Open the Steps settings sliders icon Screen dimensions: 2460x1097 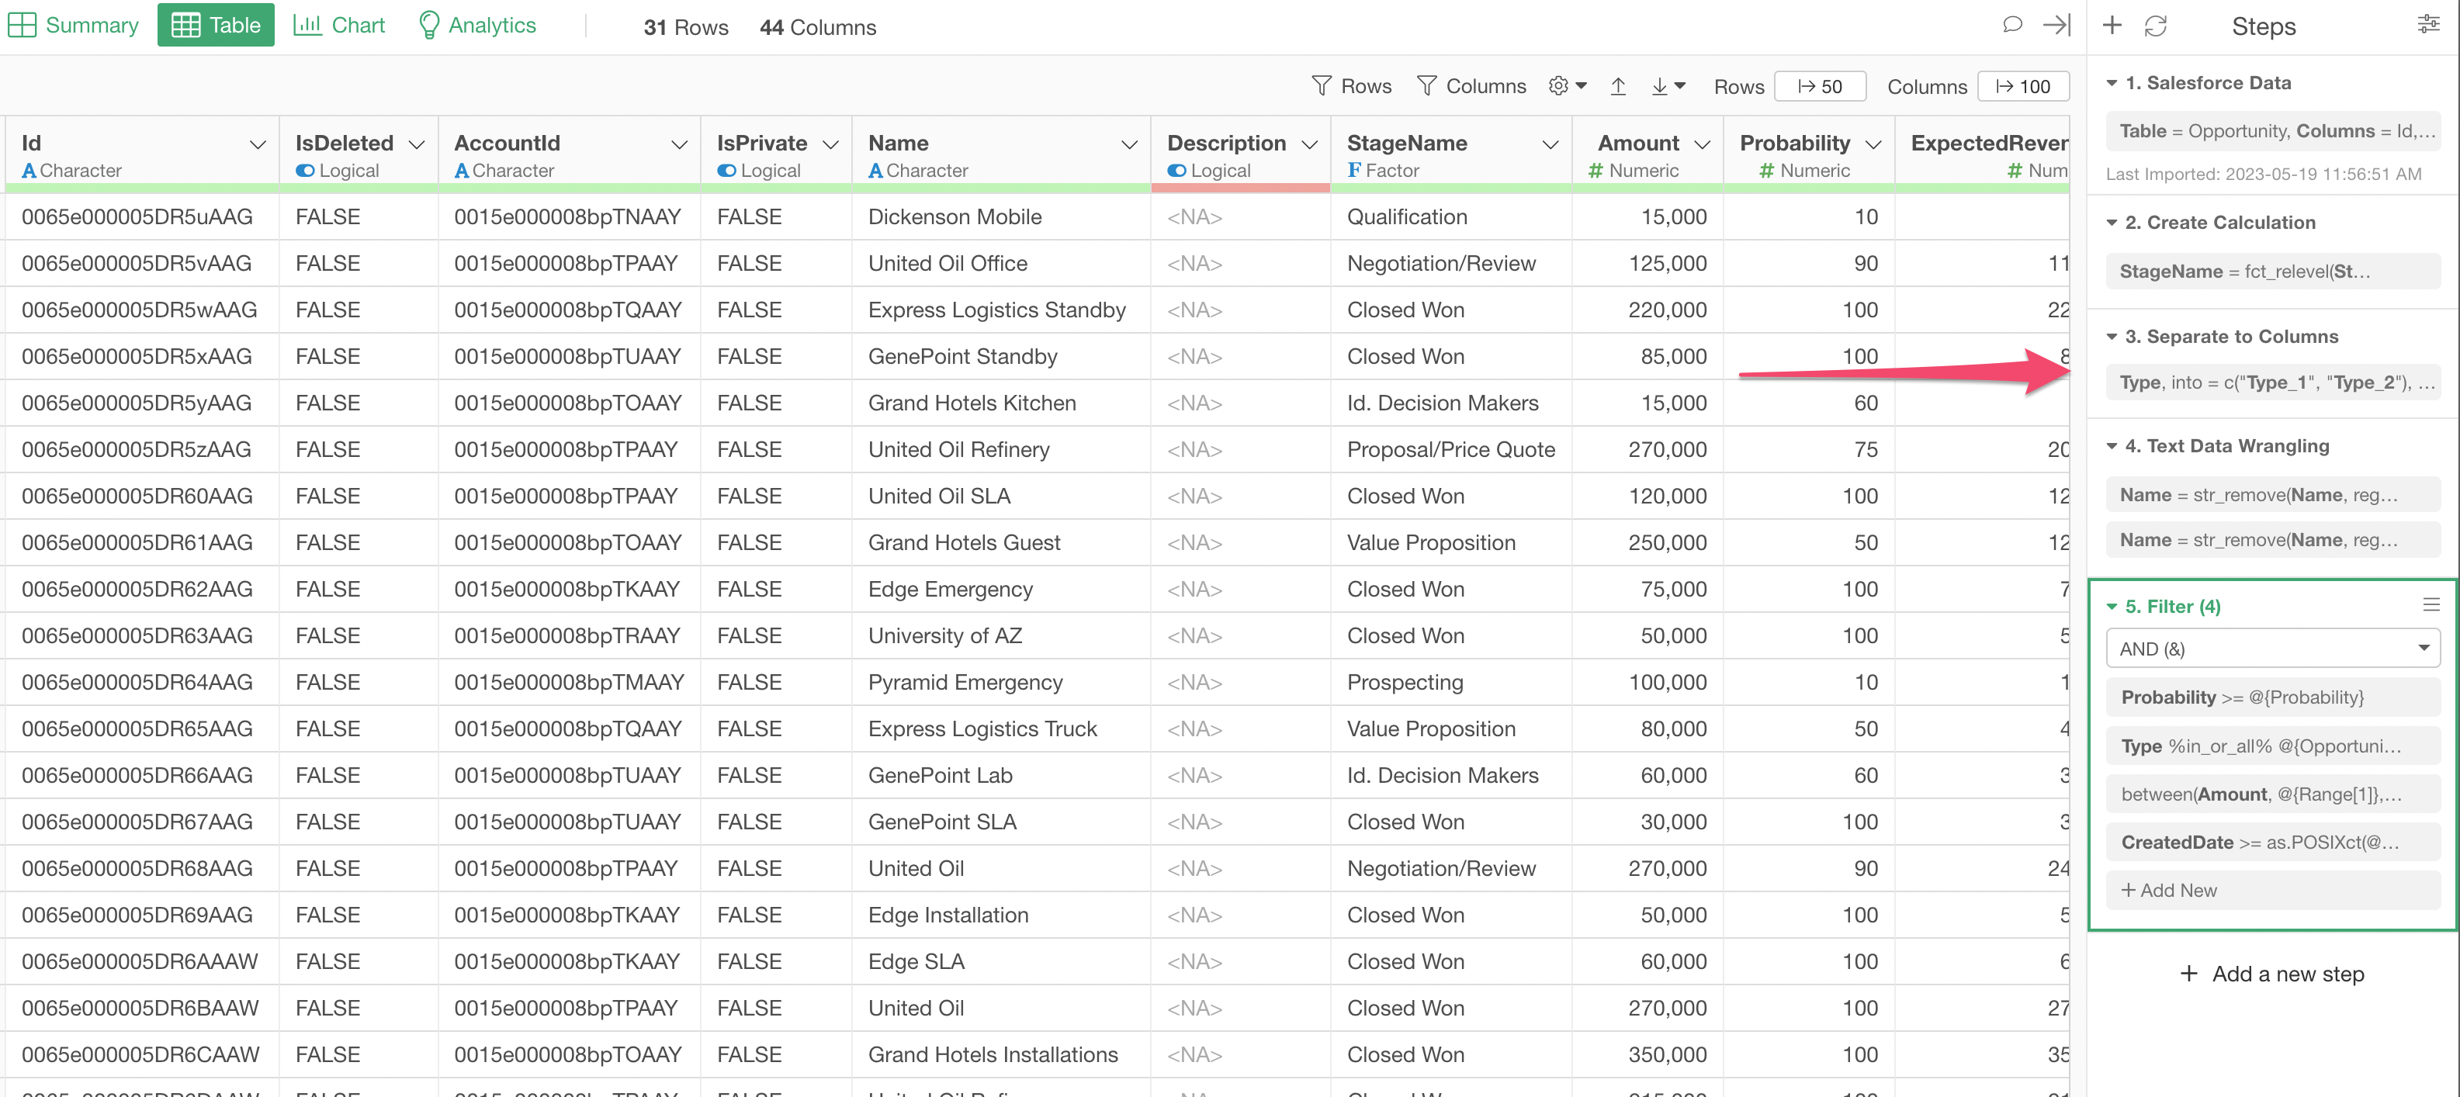tap(2427, 26)
